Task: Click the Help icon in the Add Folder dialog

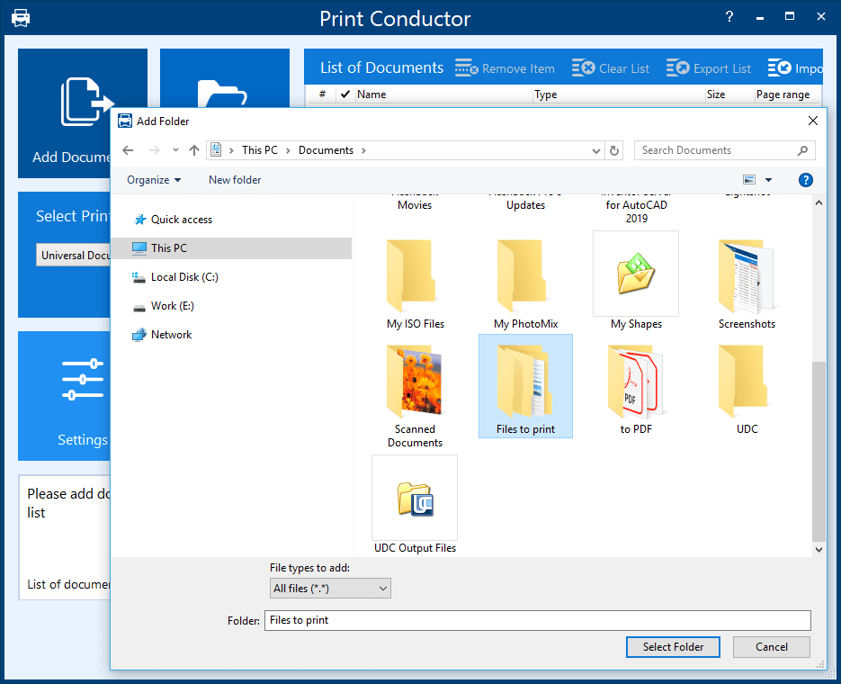Action: tap(806, 180)
